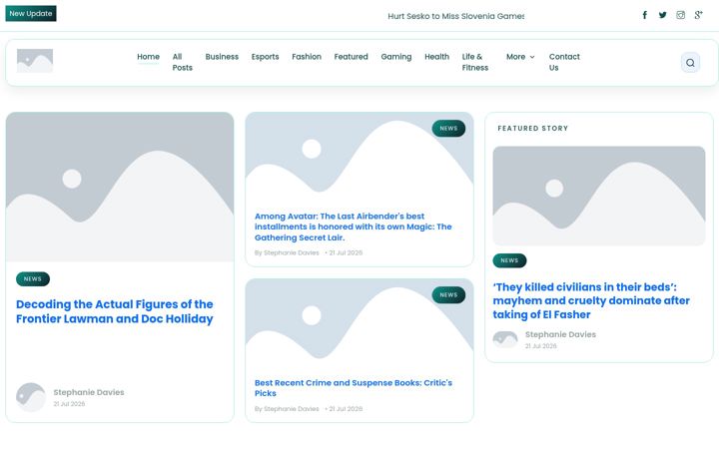Read Best Recent Crime and Suspense Books
Image resolution: width=719 pixels, height=449 pixels.
click(354, 388)
